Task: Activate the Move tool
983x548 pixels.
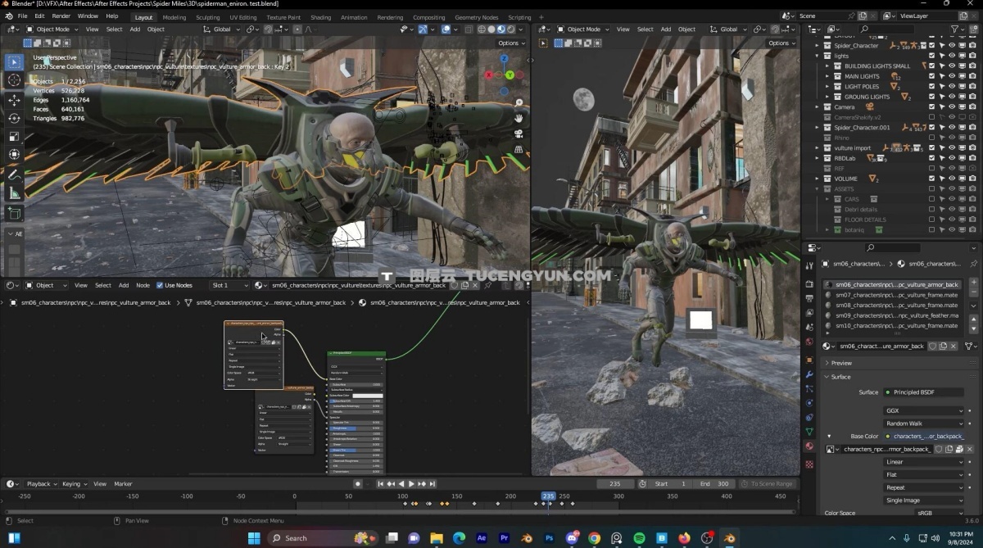Action: [14, 100]
